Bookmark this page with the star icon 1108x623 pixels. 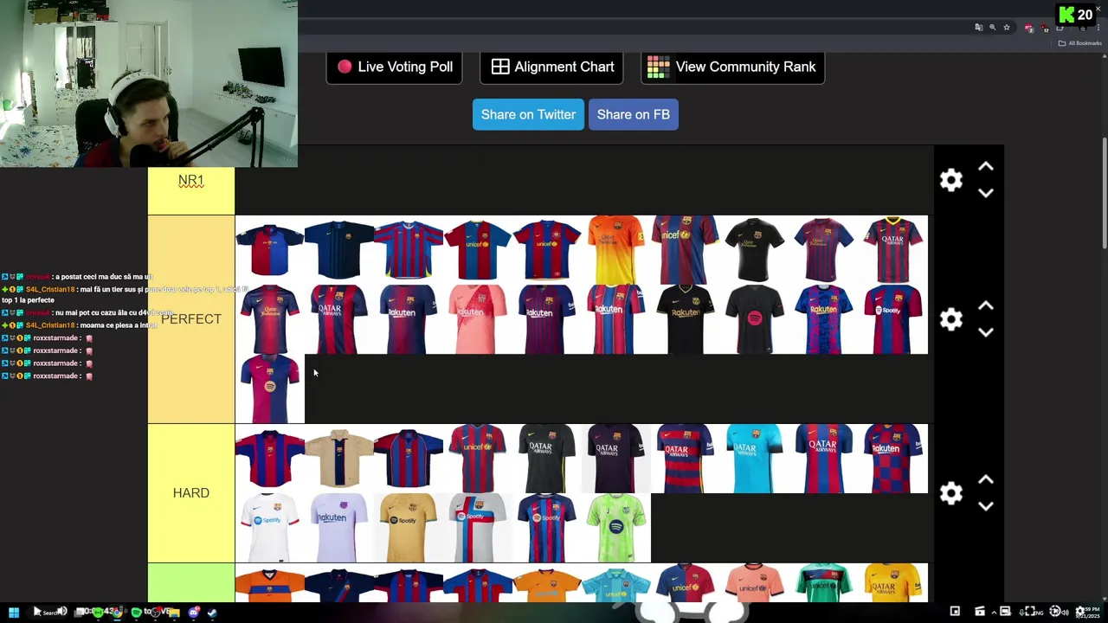pyautogui.click(x=1007, y=28)
